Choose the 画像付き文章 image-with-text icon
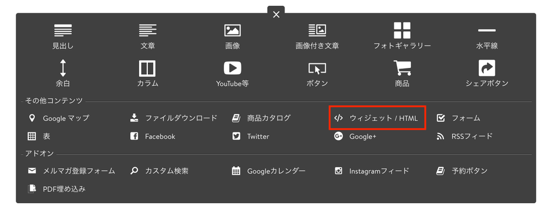 (317, 30)
